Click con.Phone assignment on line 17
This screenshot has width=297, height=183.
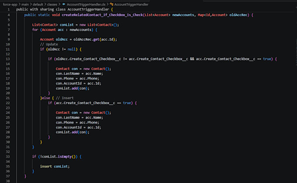(77, 78)
